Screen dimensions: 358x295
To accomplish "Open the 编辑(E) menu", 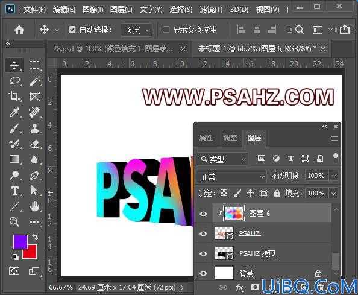I will pos(64,10).
